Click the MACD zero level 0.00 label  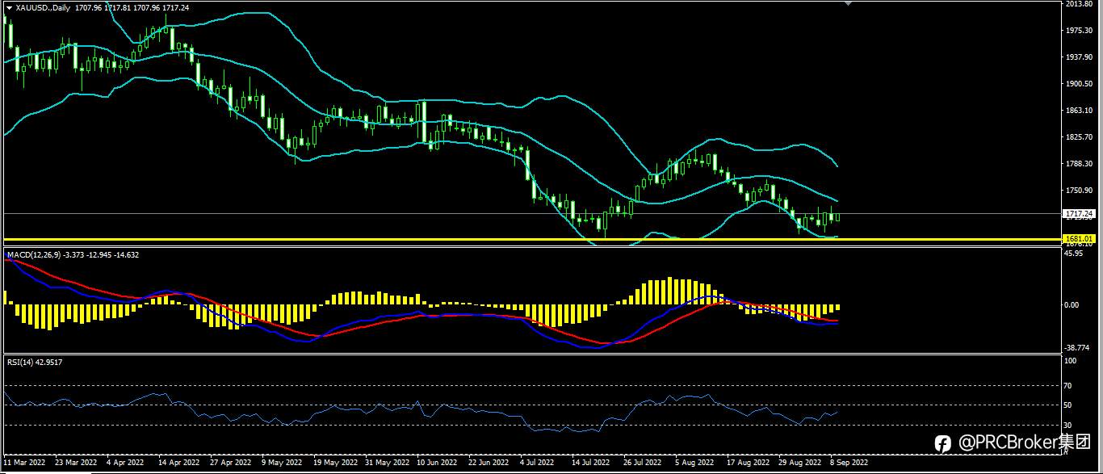pyautogui.click(x=1073, y=305)
